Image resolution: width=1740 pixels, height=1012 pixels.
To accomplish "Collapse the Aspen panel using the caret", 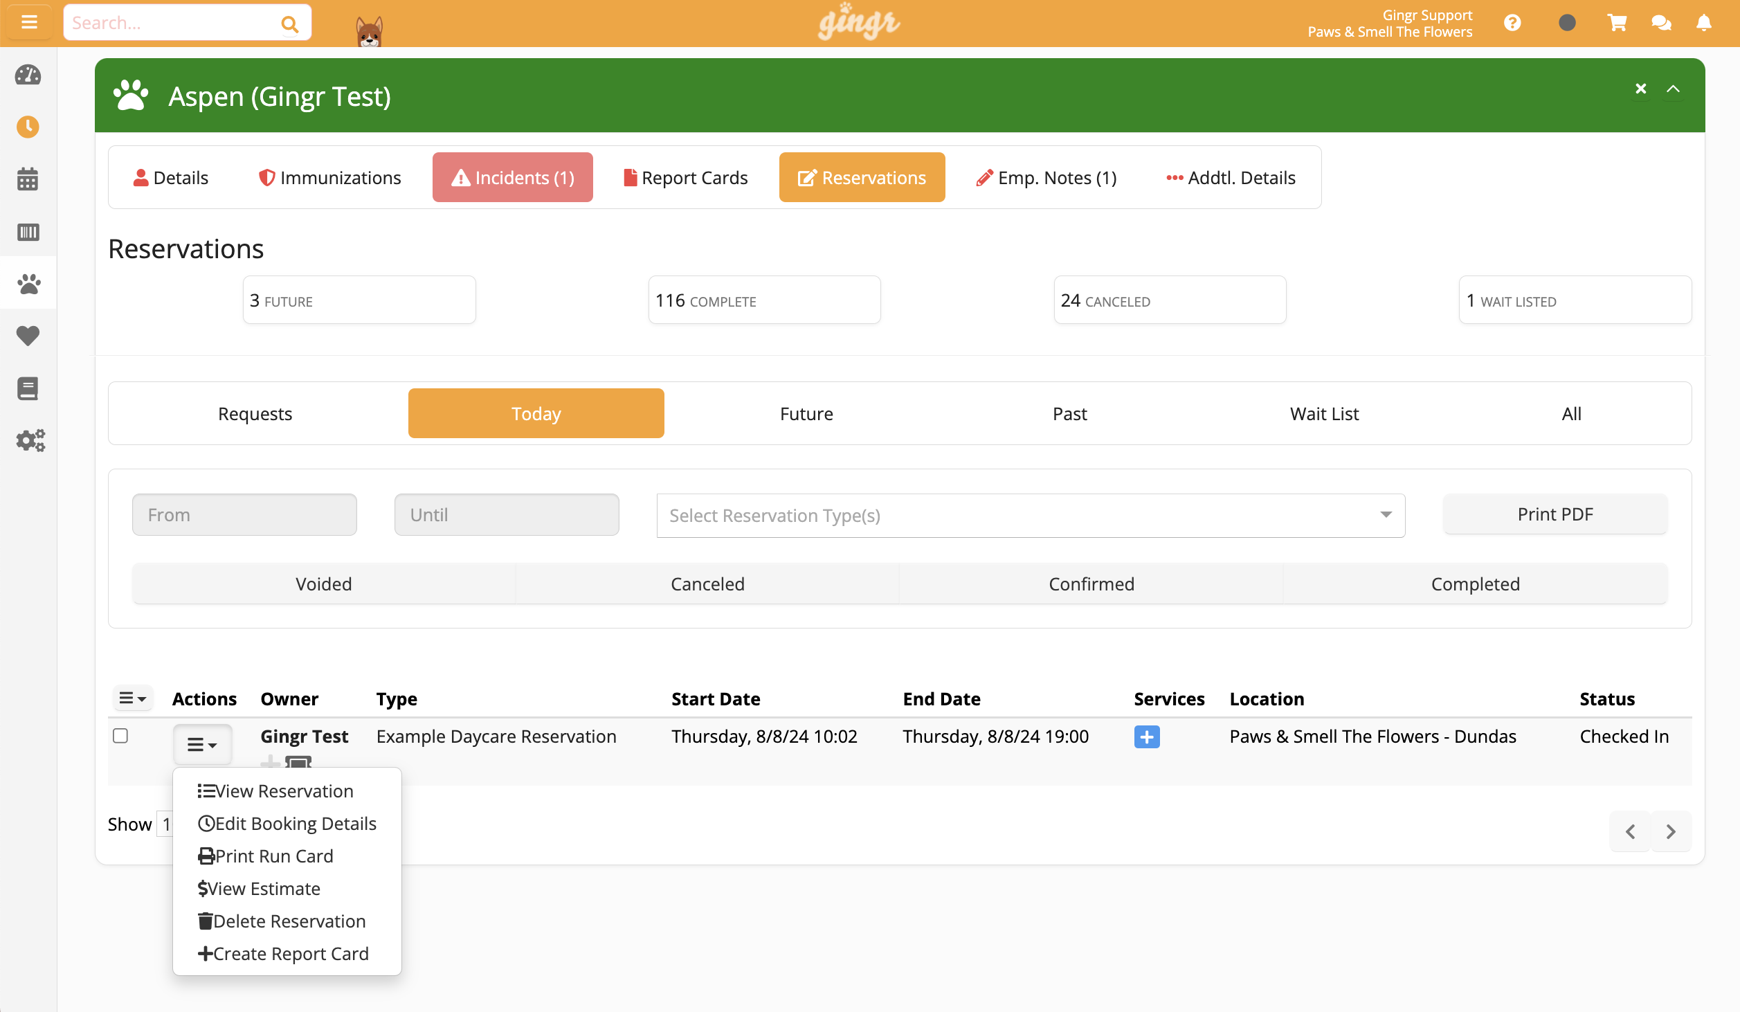I will [1673, 89].
